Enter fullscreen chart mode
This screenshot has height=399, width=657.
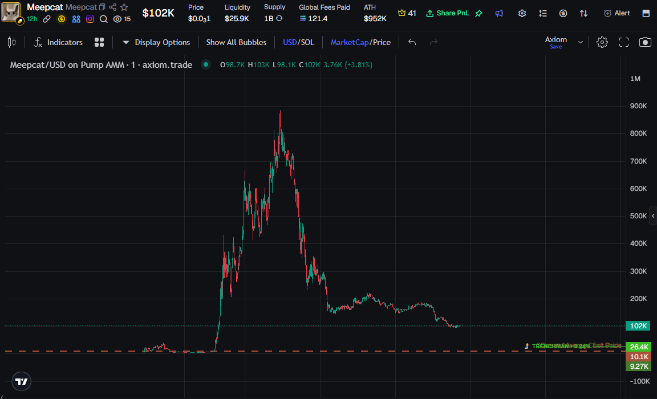[624, 42]
